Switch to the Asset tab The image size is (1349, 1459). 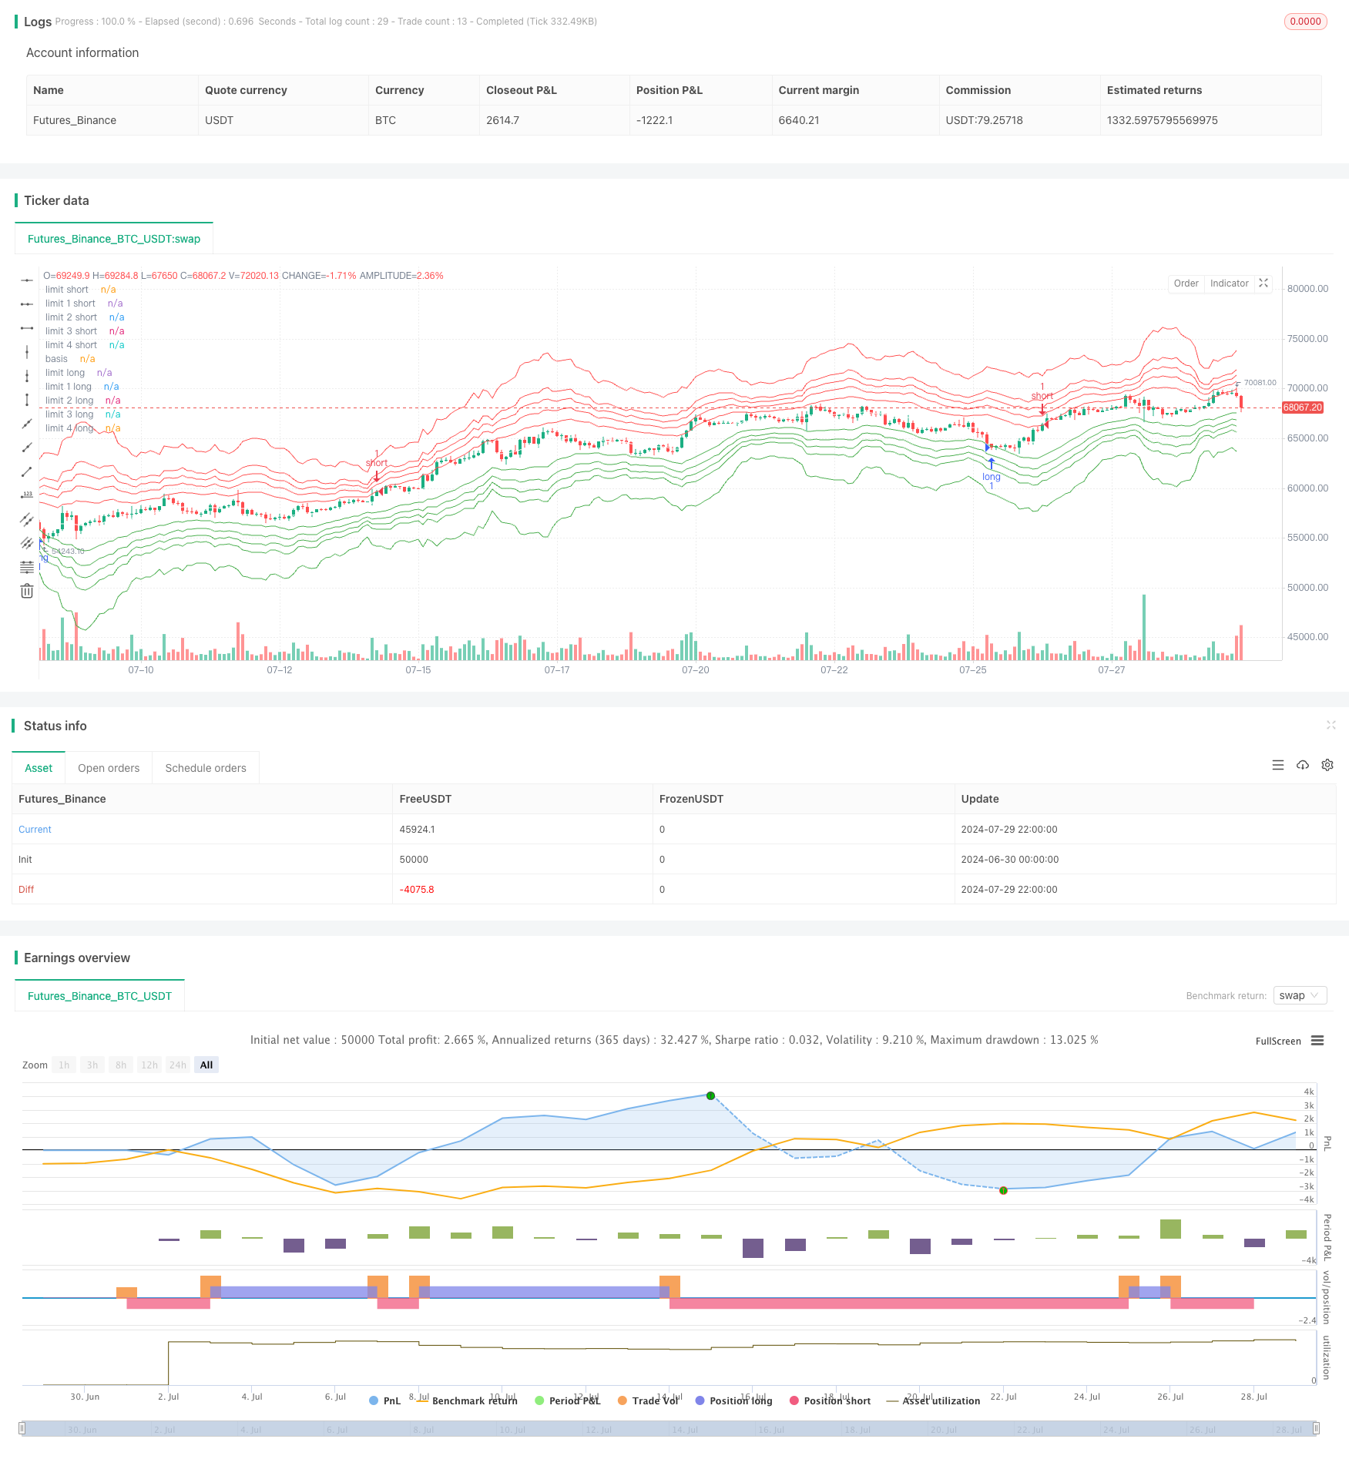pyautogui.click(x=39, y=768)
